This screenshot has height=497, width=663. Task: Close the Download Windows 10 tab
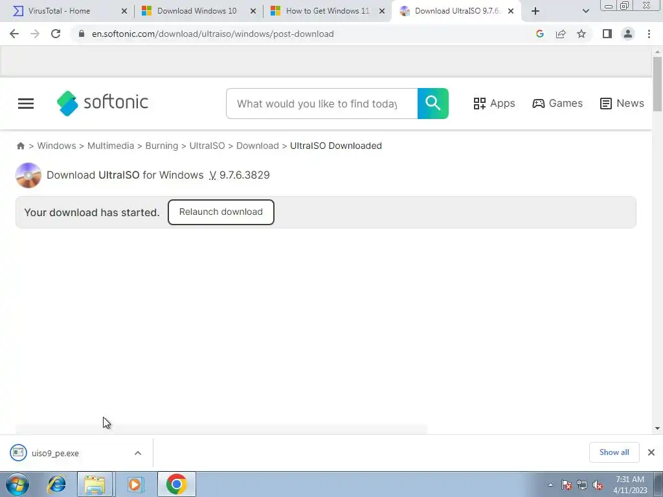(x=253, y=12)
